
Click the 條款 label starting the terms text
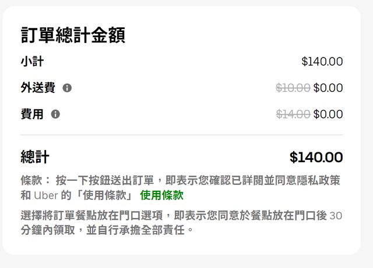[x=33, y=180]
